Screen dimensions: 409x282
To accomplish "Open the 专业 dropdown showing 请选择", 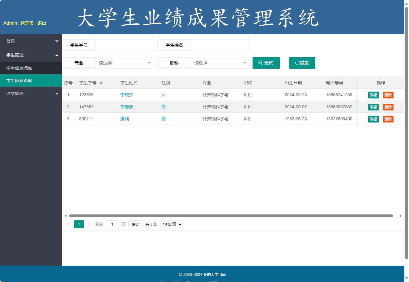I will point(125,63).
